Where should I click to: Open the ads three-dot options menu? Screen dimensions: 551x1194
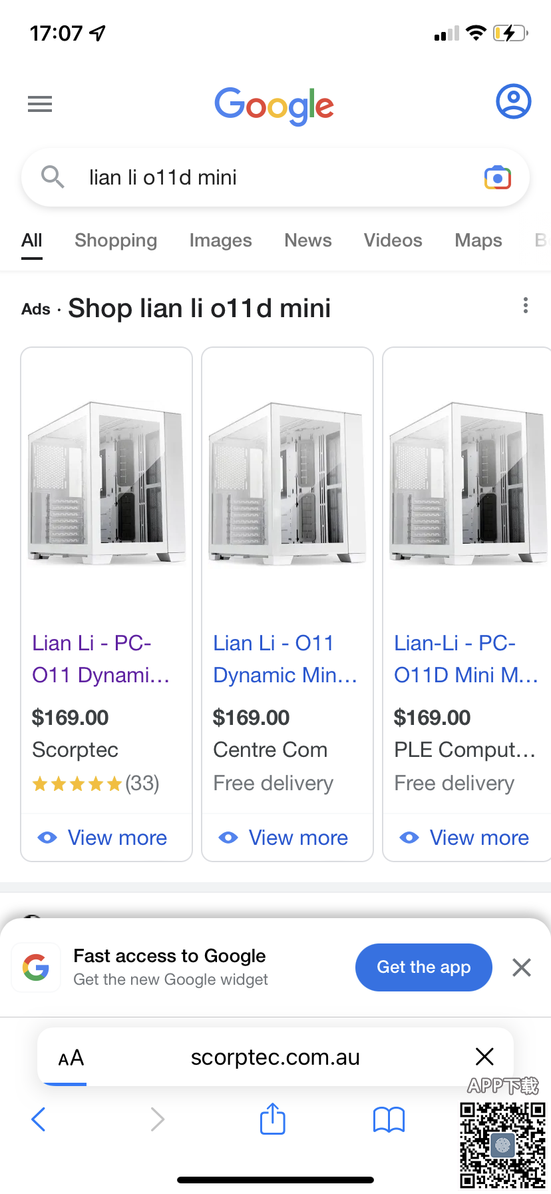pyautogui.click(x=526, y=306)
